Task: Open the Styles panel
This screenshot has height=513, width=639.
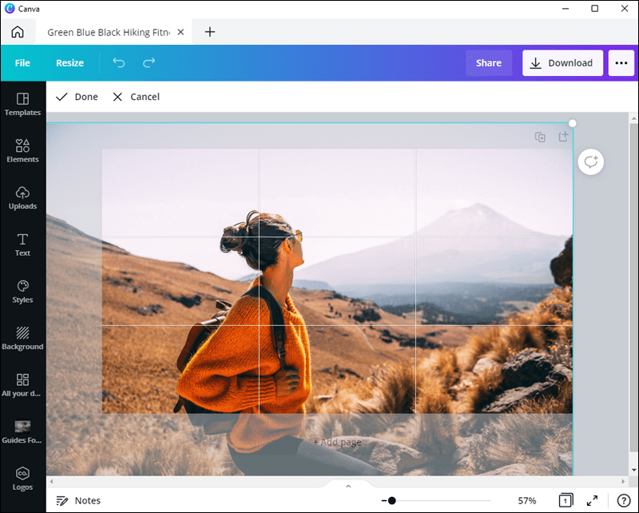Action: click(x=22, y=292)
